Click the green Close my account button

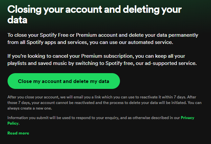(63, 81)
